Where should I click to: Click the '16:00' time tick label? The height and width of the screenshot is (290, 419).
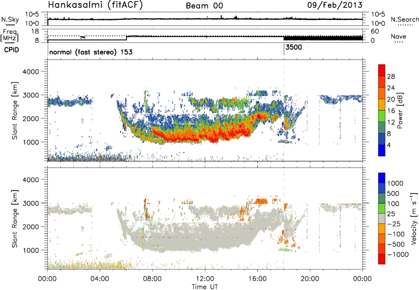coord(257,279)
